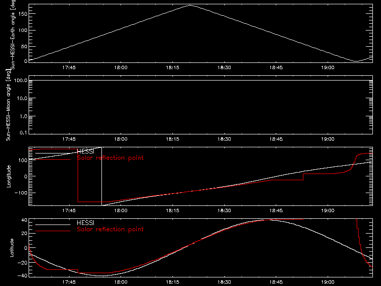
Task: Click 18:45 under the Longitude plot
Action: [x=276, y=211]
